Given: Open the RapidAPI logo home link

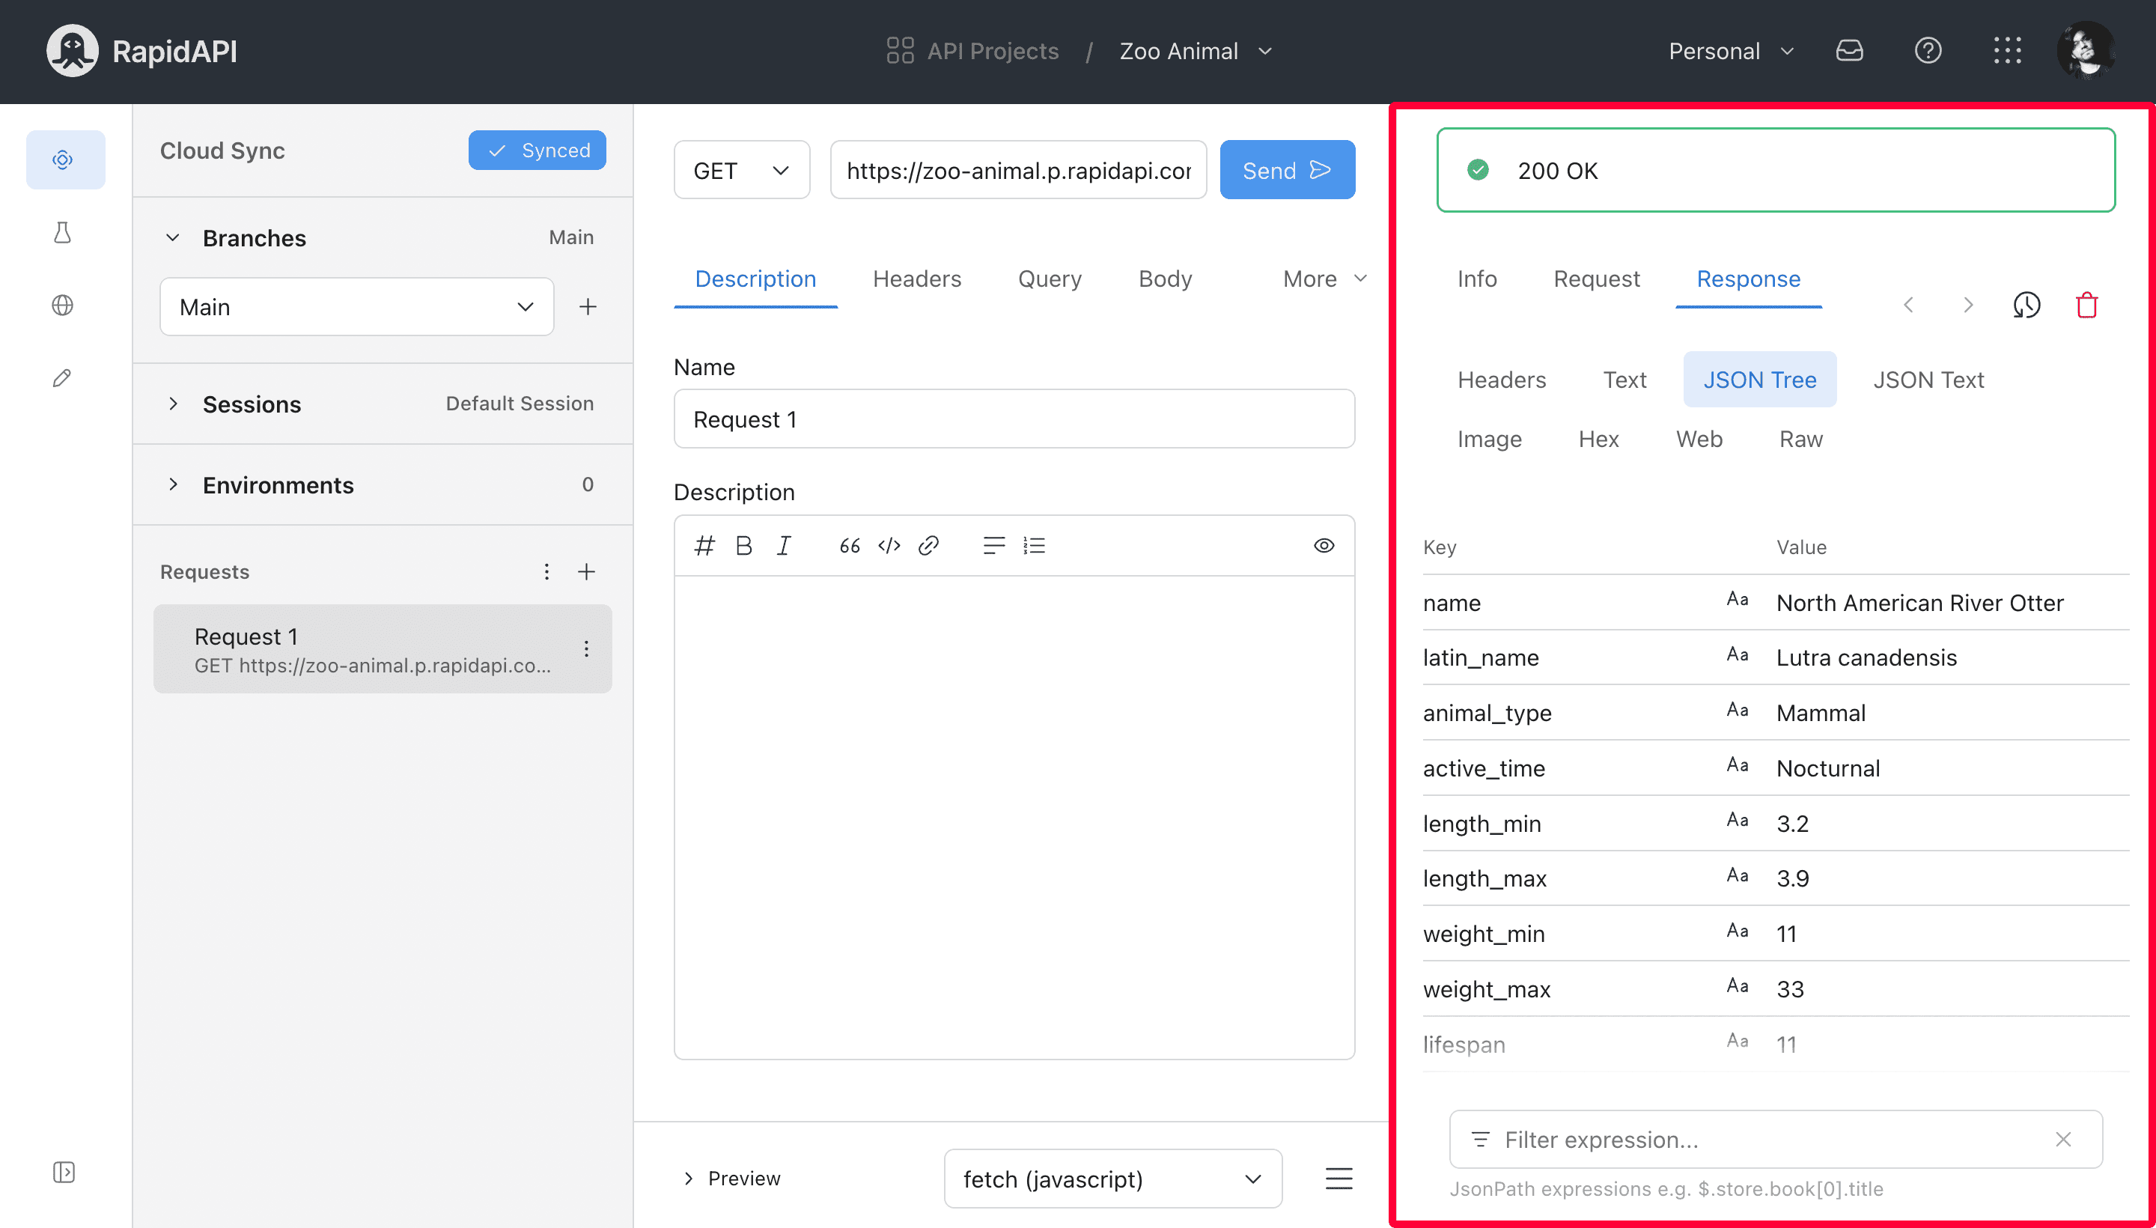Looking at the screenshot, I should tap(141, 52).
